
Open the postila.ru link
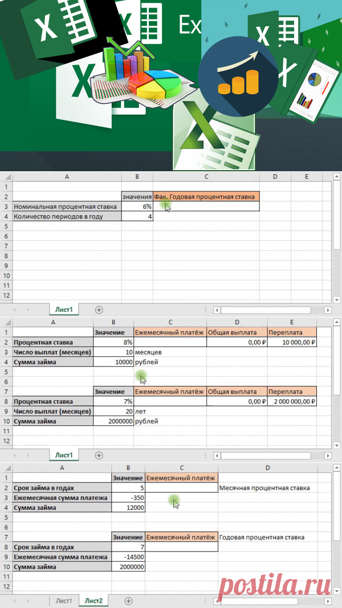[x=278, y=582]
